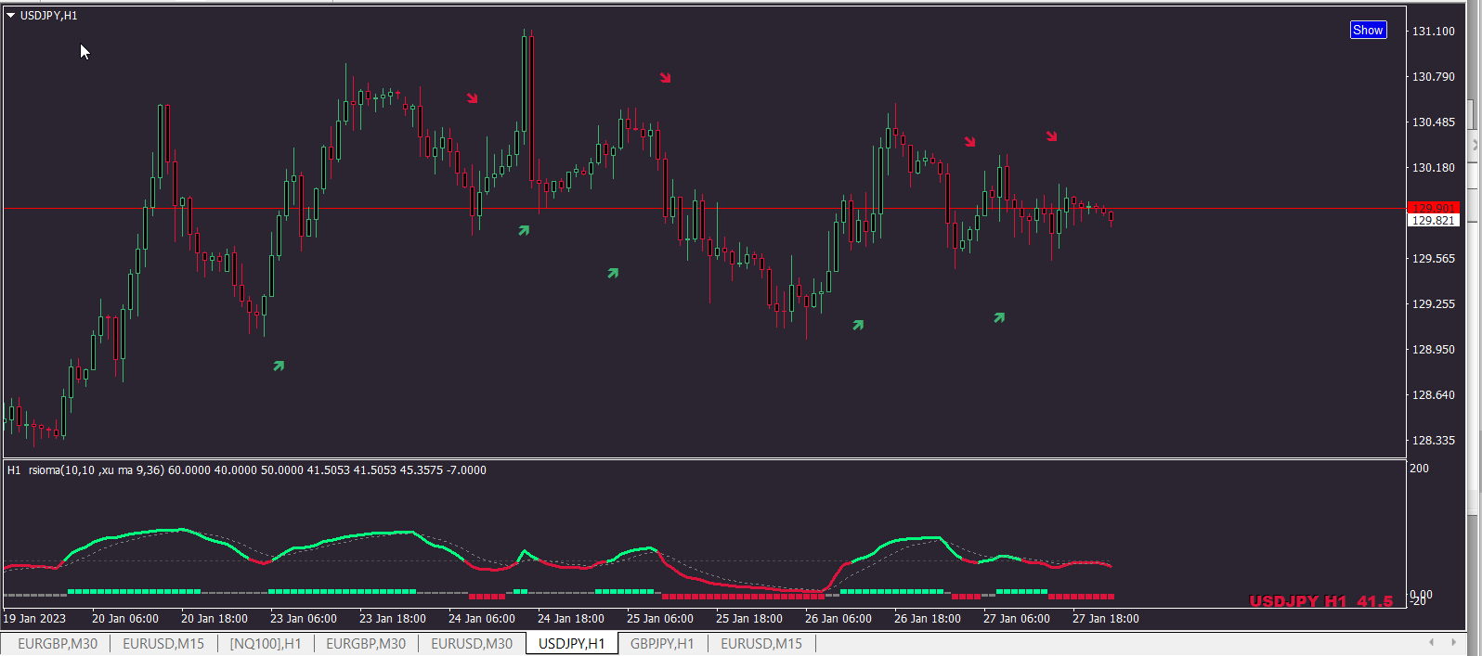This screenshot has width=1482, height=656.
Task: Click the 128.335 price scale value
Action: point(1433,440)
